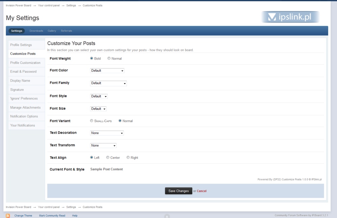This screenshot has width=337, height=218.
Task: Click the red Cancel link
Action: point(202,191)
